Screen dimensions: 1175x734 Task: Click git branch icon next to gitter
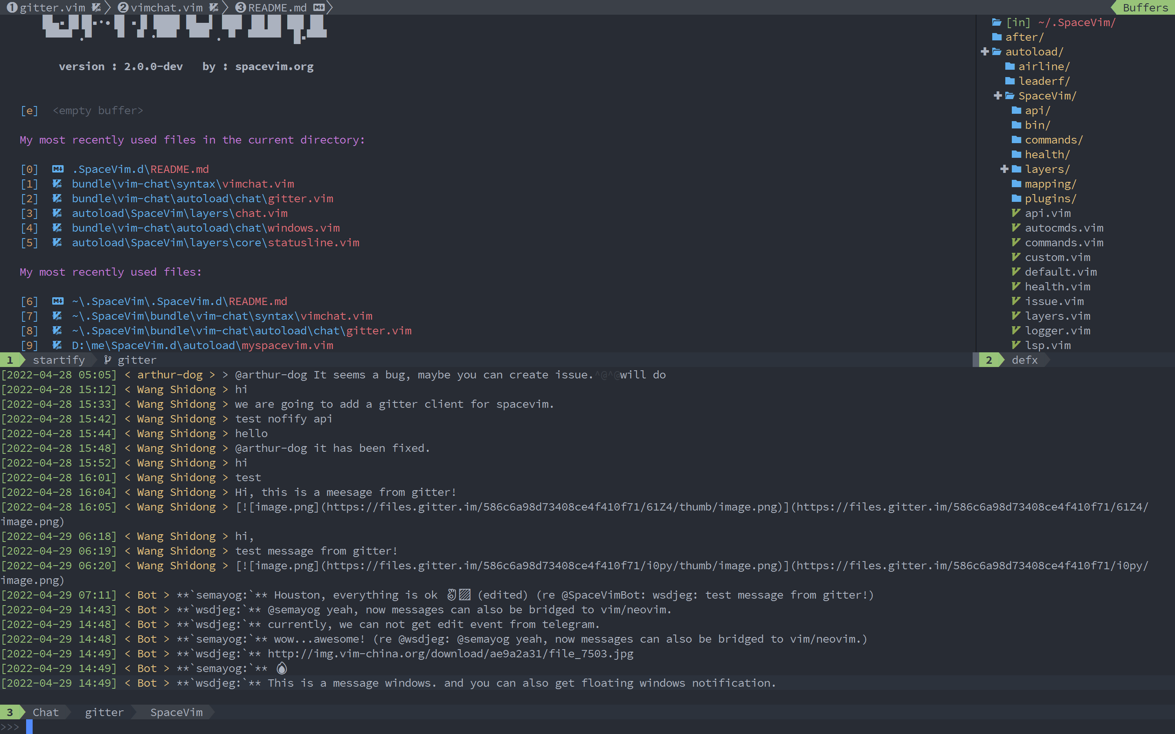[108, 360]
